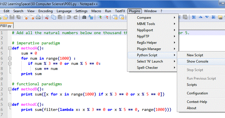Viewport: 225px width, 118px height.
Task: Undo the last edit with the toolbar arrow
Action: coord(69,17)
